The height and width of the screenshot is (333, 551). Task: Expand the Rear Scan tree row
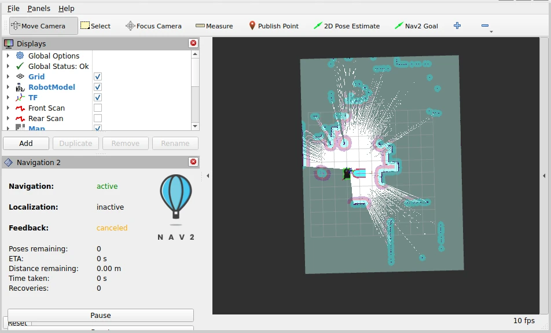[x=8, y=118]
